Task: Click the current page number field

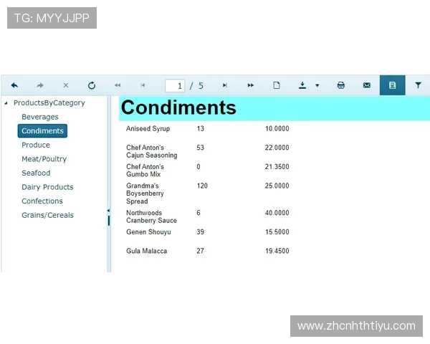Action: (x=175, y=86)
